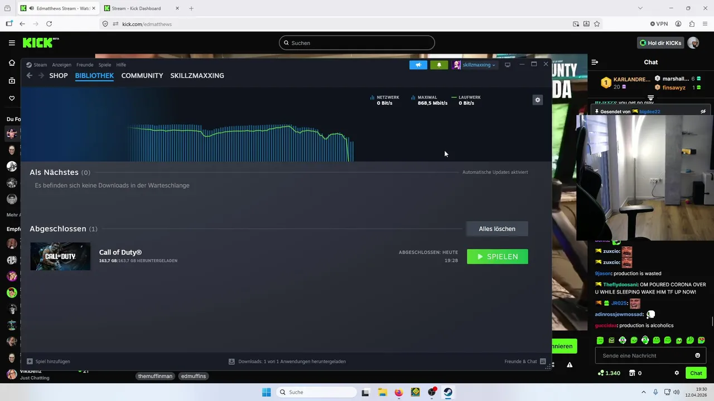Open Call of Duty game thumbnail

coord(60,256)
